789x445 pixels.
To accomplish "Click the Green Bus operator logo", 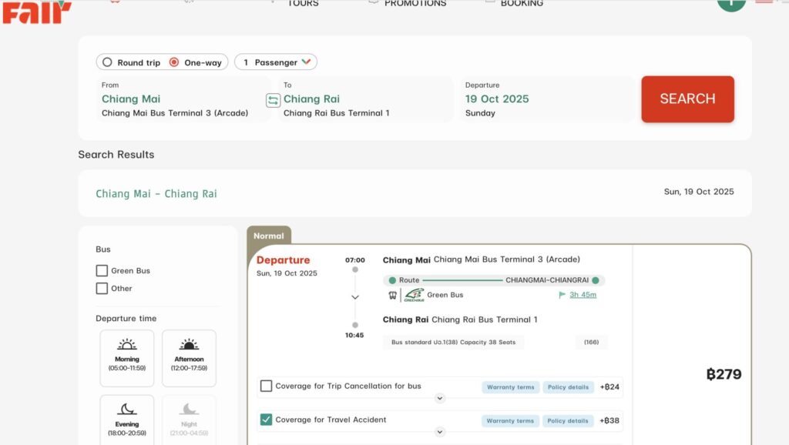I will [x=415, y=295].
